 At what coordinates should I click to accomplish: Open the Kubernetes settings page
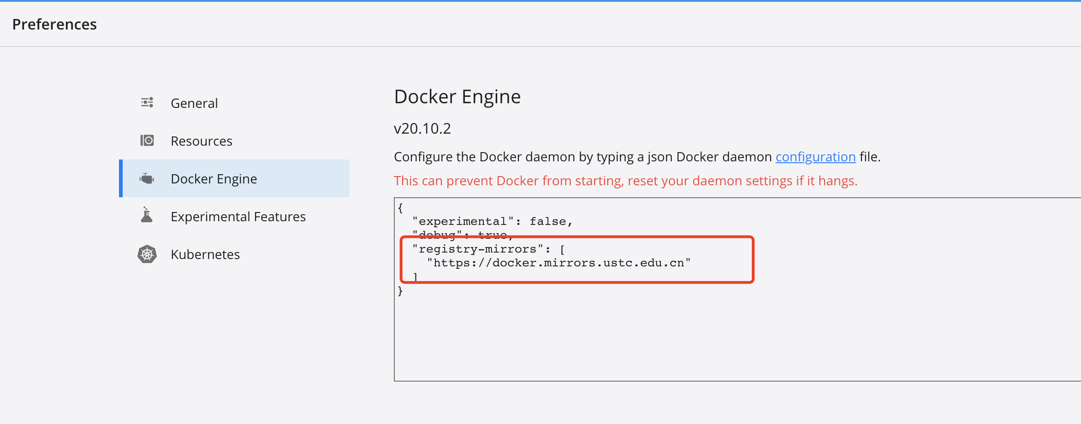coord(205,254)
